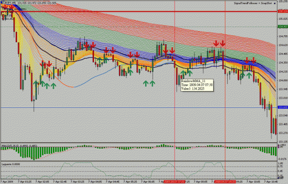Screen dimensions: 288x184
Task: Click the 7 Apr 04:05 time label
Action: [95, 182]
